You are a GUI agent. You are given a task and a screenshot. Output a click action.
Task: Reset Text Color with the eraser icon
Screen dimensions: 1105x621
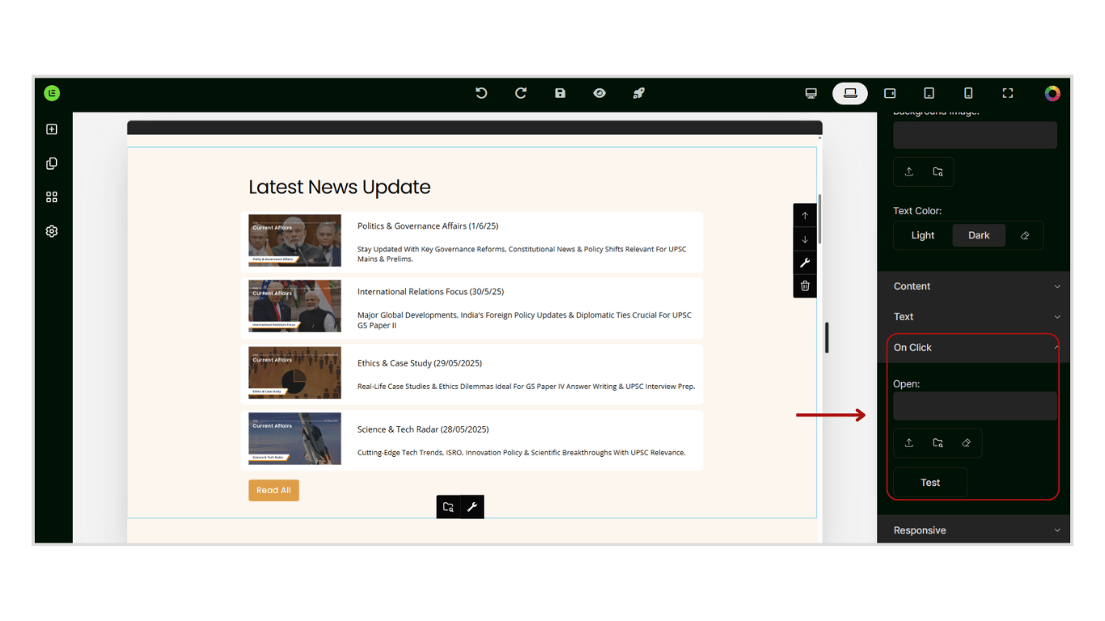(1025, 235)
